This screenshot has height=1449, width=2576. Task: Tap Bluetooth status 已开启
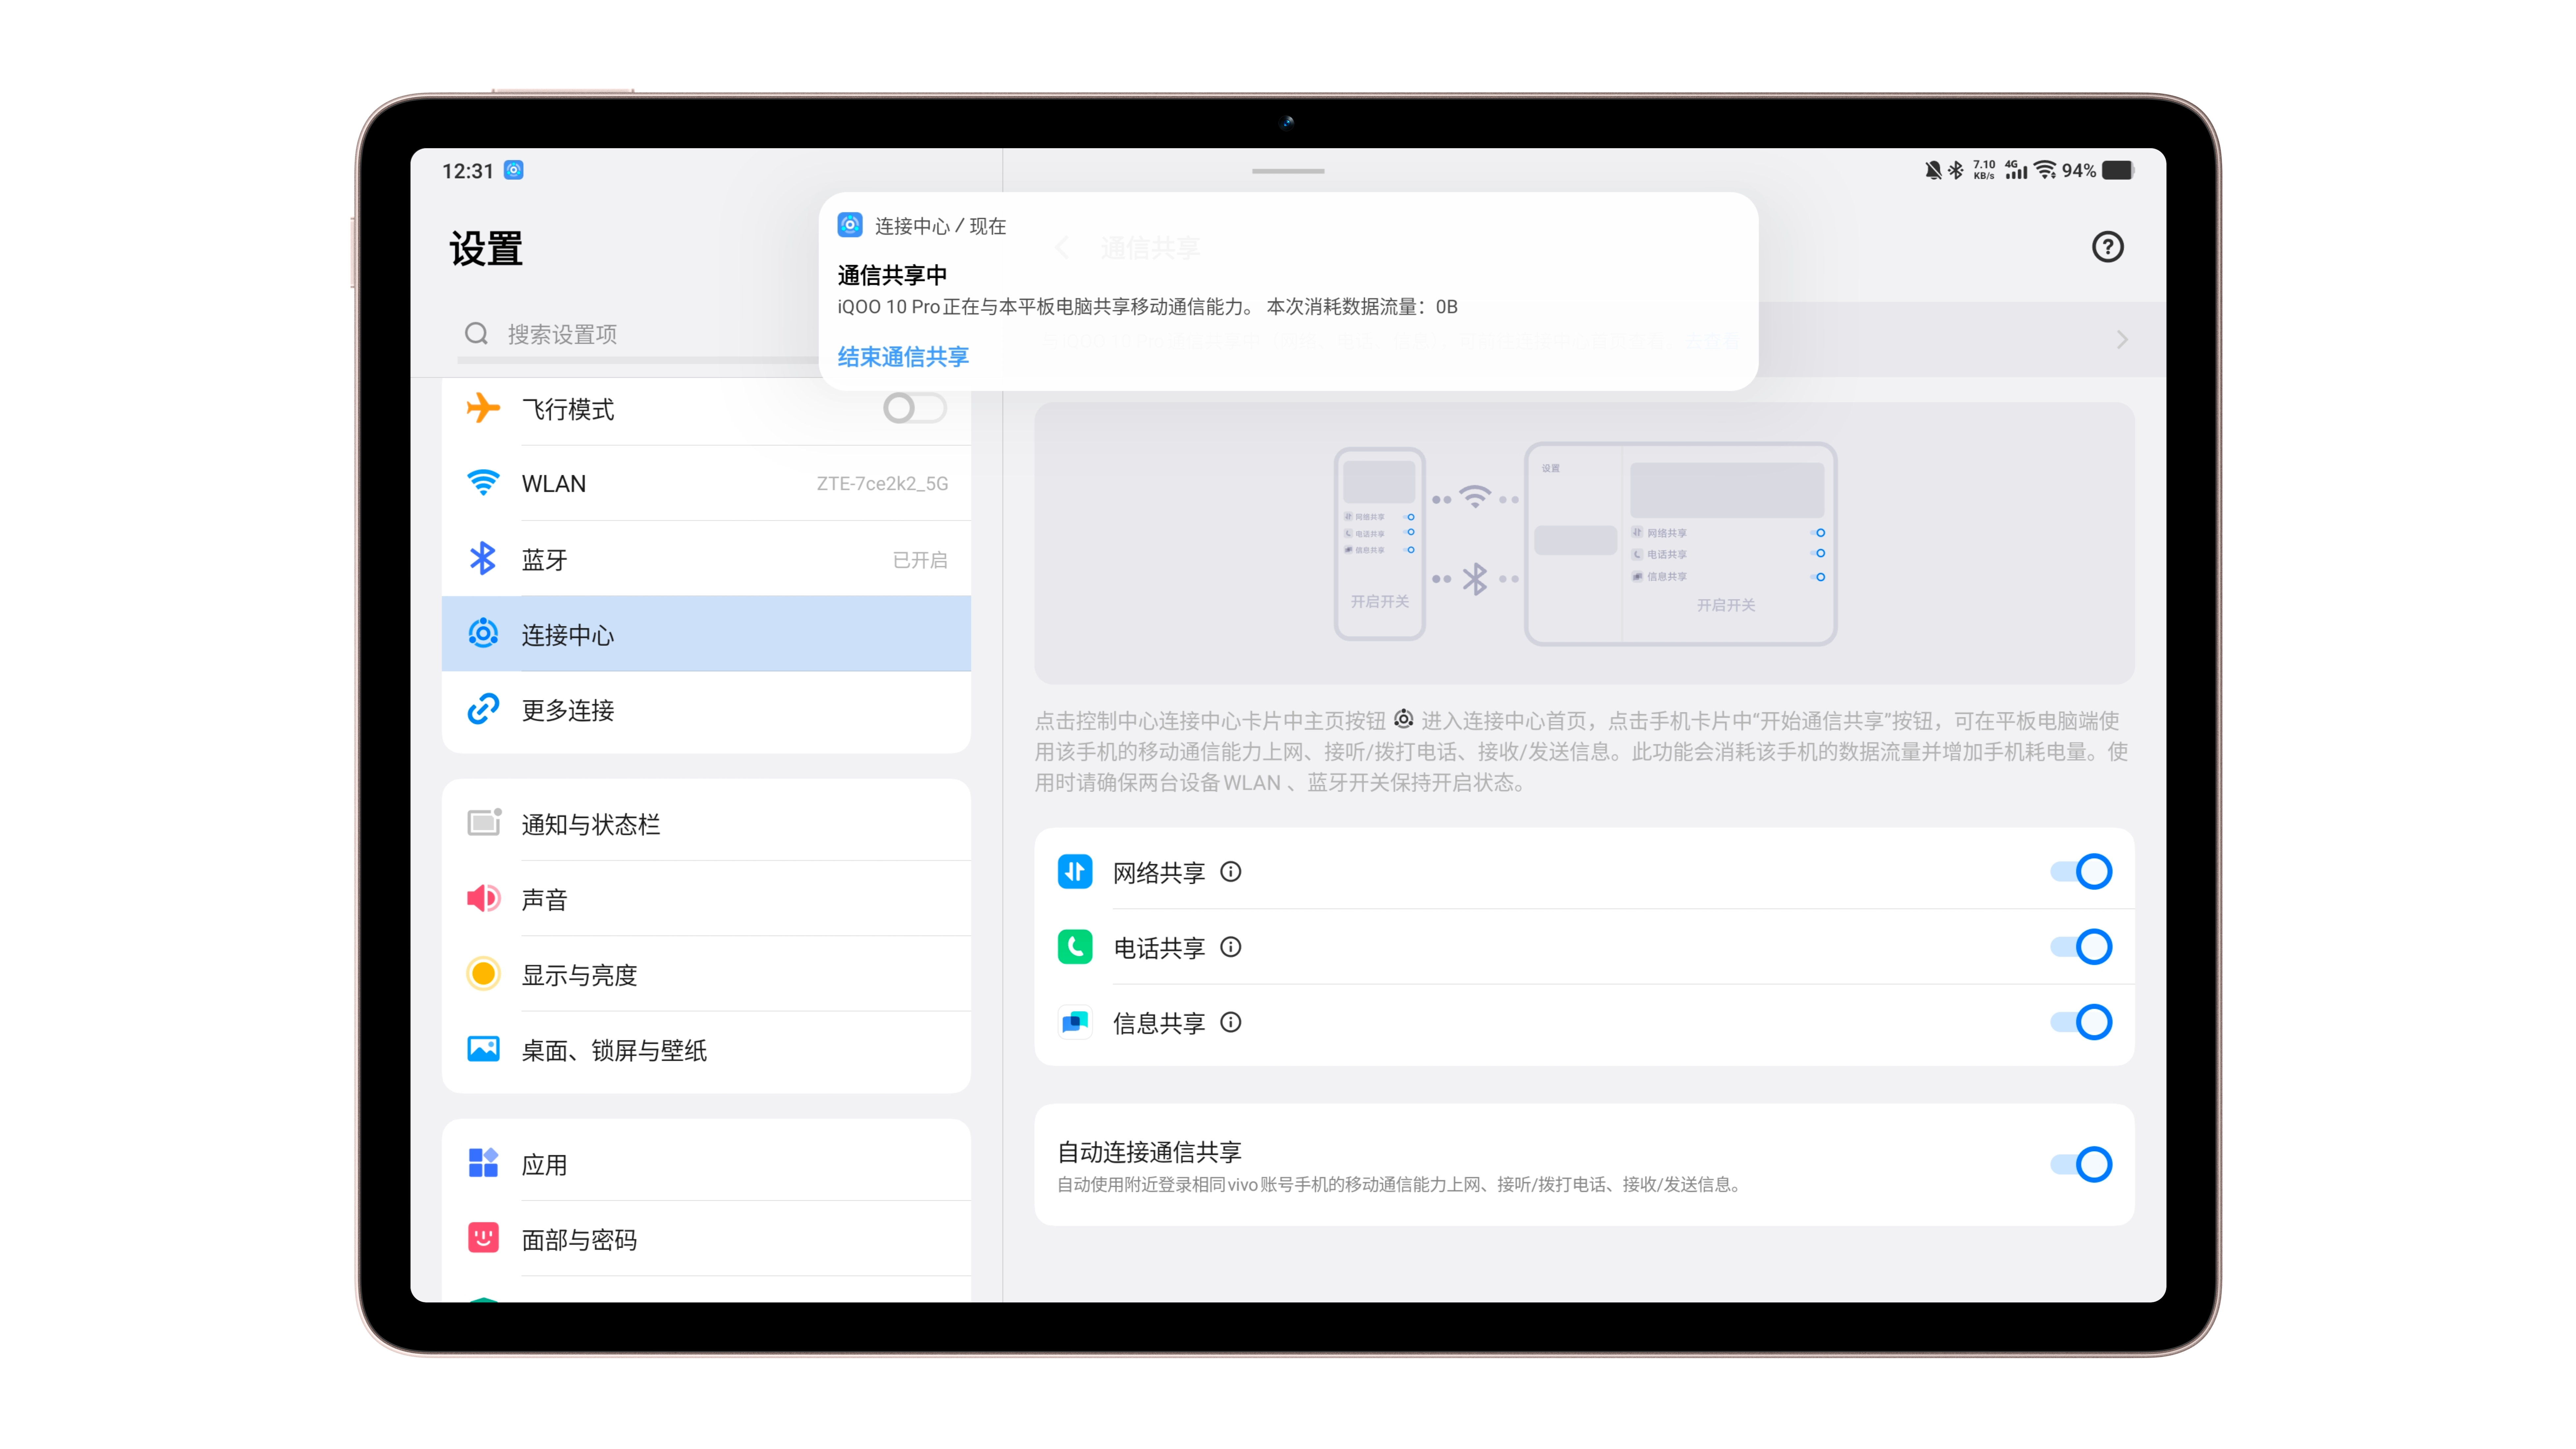(x=920, y=560)
